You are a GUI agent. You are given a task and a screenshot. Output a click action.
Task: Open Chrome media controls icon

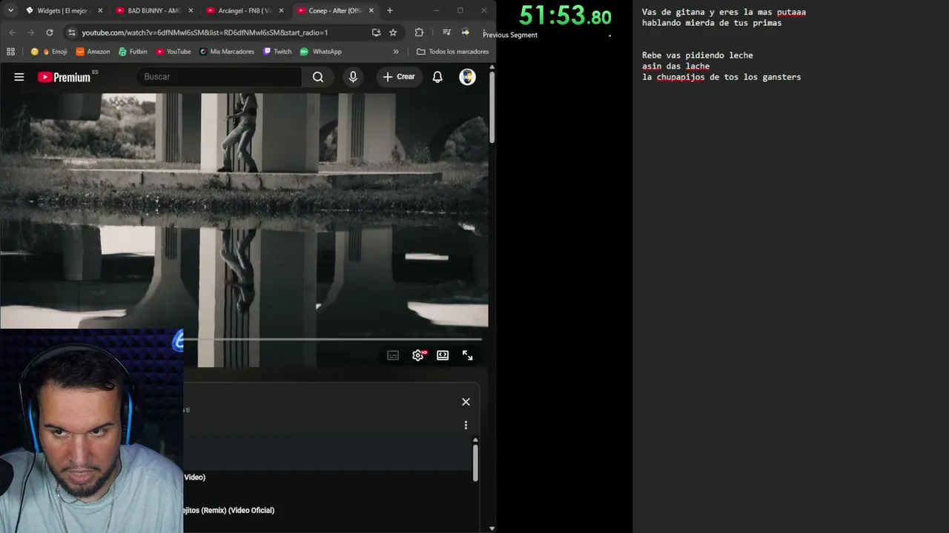pyautogui.click(x=446, y=33)
